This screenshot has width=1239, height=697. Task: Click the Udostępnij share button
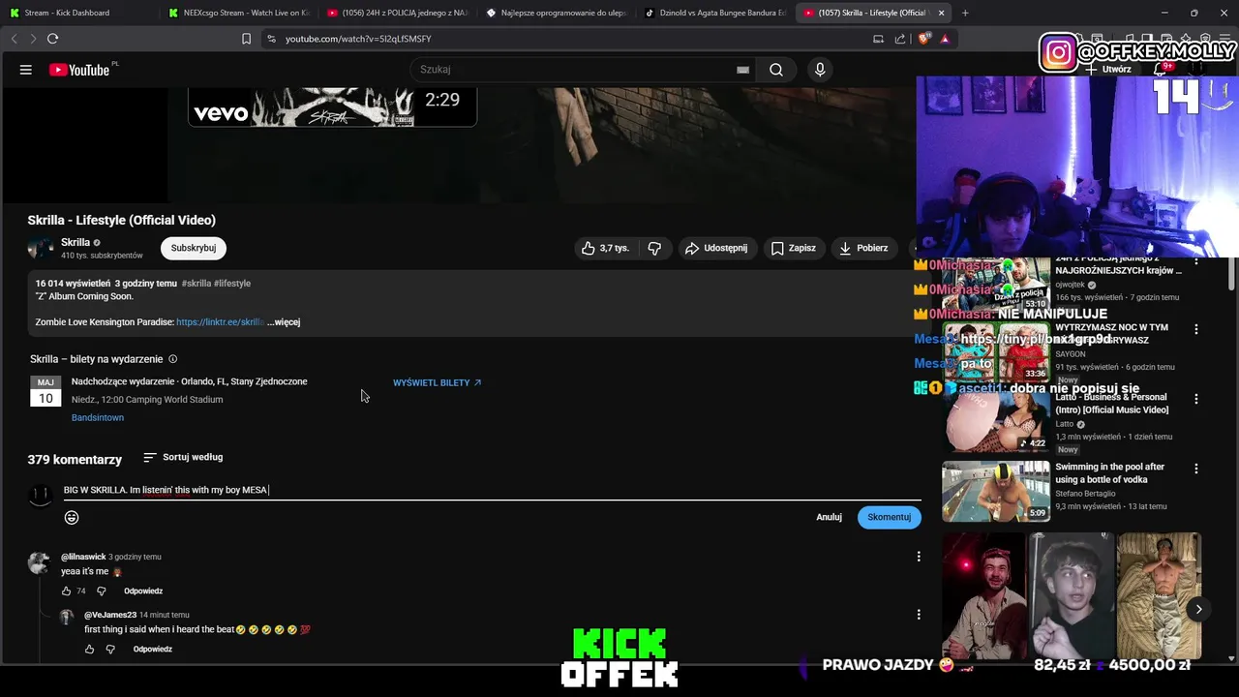point(716,248)
